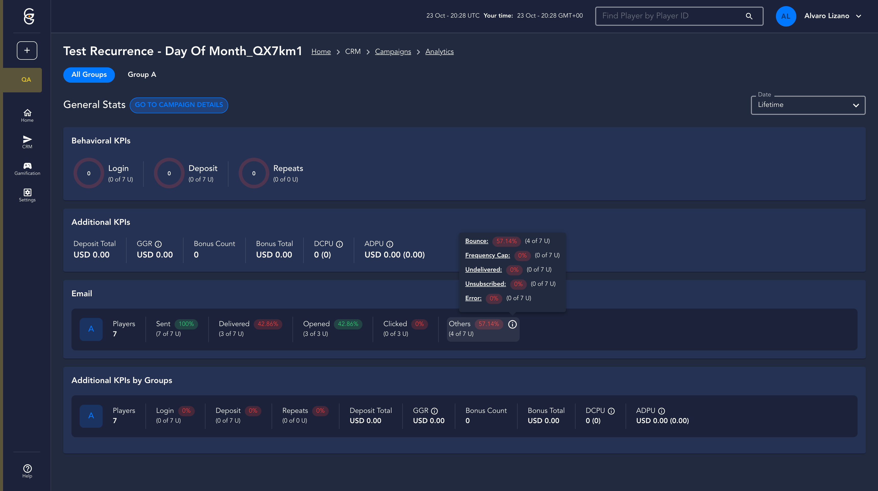Open the Date Lifetime dropdown
Screen dimensions: 878x491
808,105
